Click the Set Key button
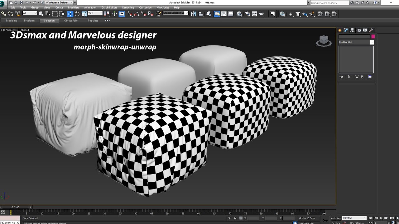Screen dimensions: 399x224 [x=336, y=223]
